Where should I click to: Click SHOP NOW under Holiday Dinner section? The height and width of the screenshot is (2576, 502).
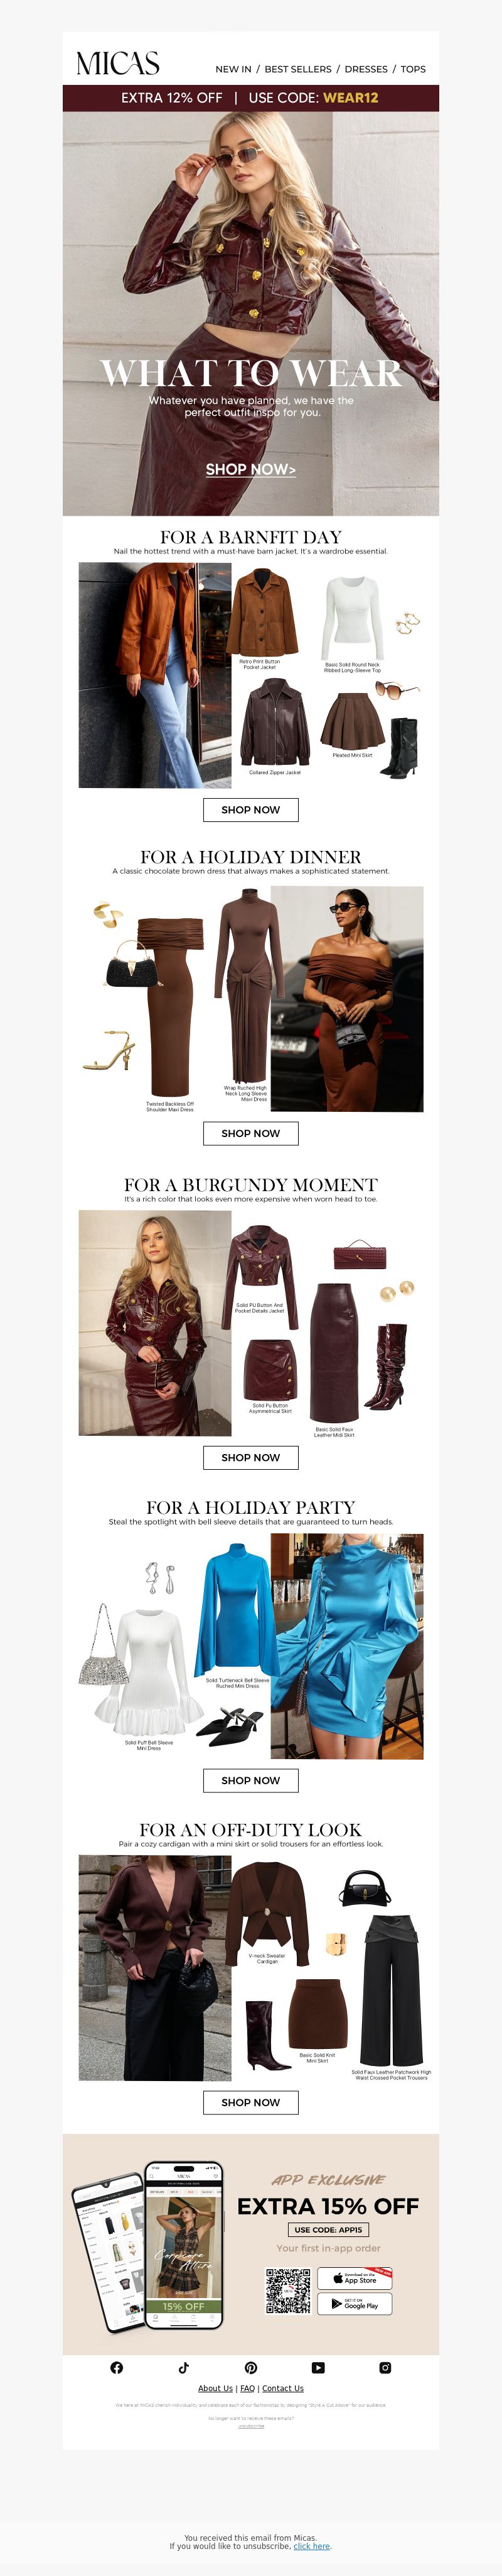[x=250, y=1133]
